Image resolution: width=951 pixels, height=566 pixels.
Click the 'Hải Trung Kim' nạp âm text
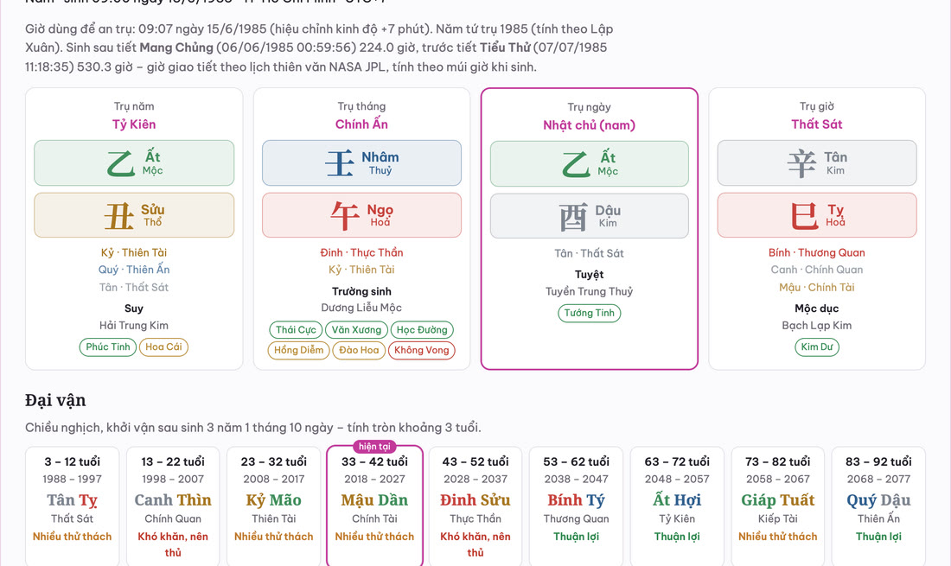point(134,326)
